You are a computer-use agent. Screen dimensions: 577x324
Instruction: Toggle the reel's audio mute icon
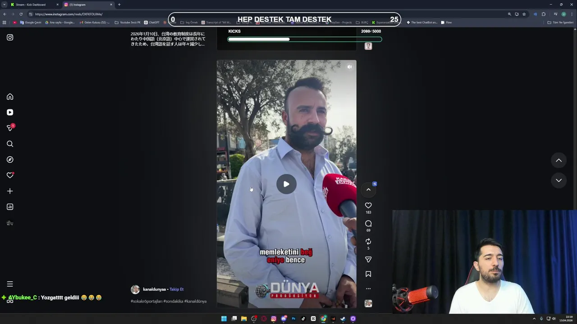pyautogui.click(x=349, y=67)
